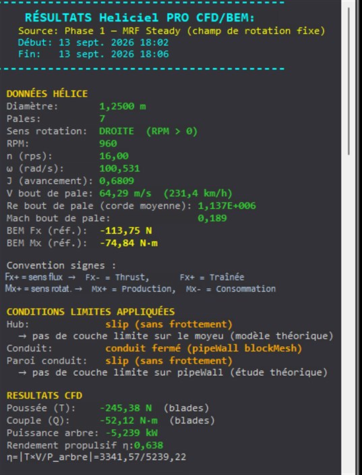Image resolution: width=362 pixels, height=475 pixels.
Task: Click the scrollbar track below the thumb
Action: click(x=349, y=315)
